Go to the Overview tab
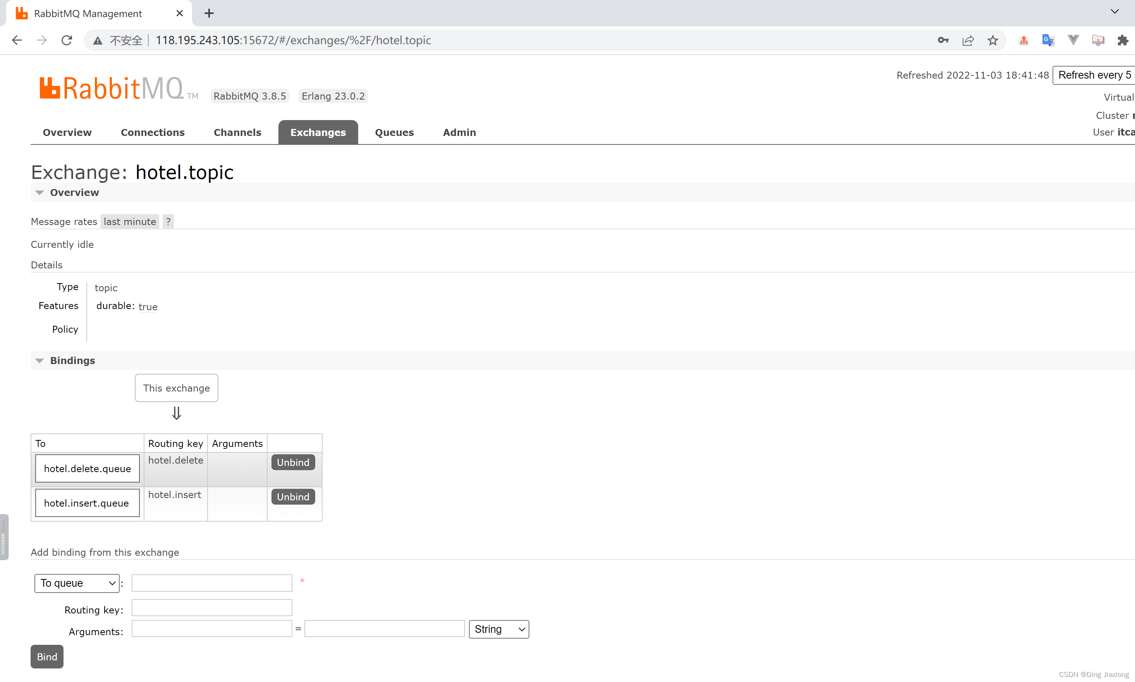This screenshot has width=1135, height=682. (67, 132)
